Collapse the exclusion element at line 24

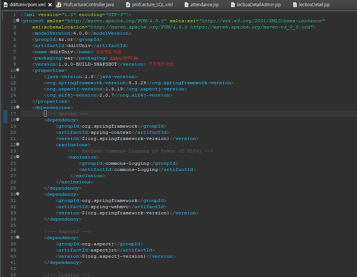[x=18, y=157]
